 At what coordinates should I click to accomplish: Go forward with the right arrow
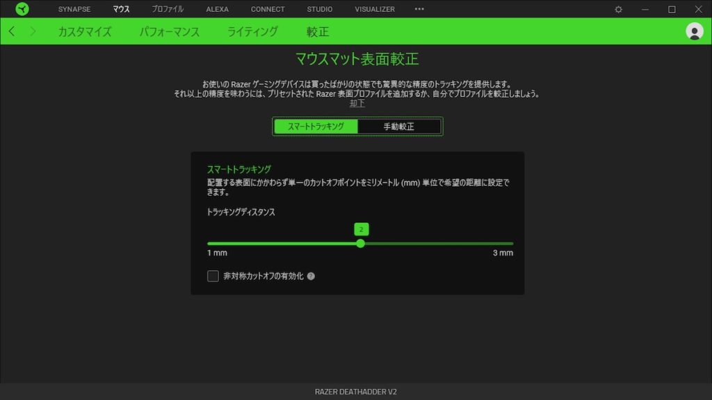pyautogui.click(x=33, y=31)
